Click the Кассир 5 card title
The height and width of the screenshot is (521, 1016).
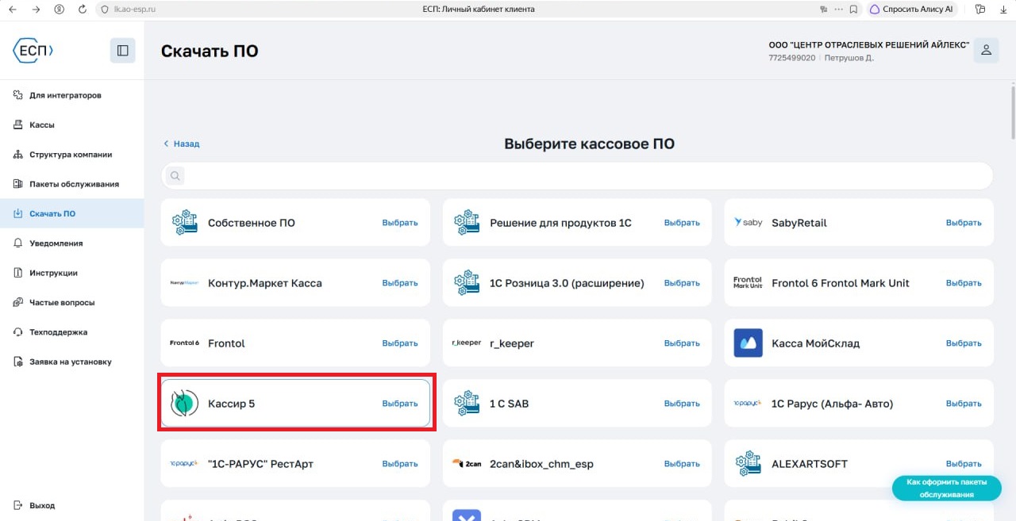point(231,404)
